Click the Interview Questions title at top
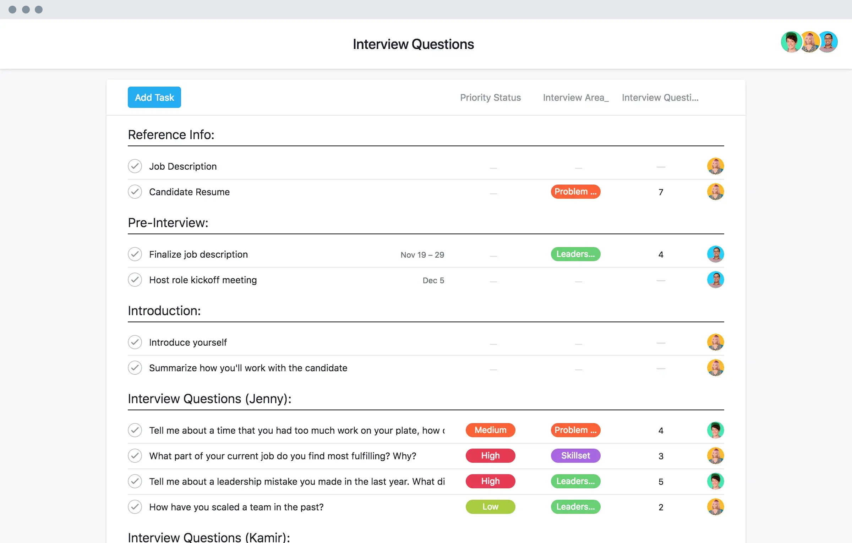The height and width of the screenshot is (543, 852). coord(414,44)
